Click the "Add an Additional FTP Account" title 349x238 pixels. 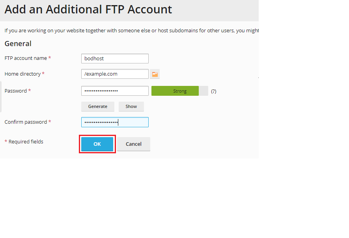[x=88, y=9]
